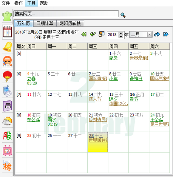Select date 13 廿八
Screen dimensions: 173x177
pos(75,94)
